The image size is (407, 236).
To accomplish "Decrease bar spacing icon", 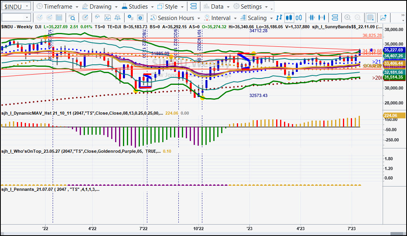I will 312,18.
